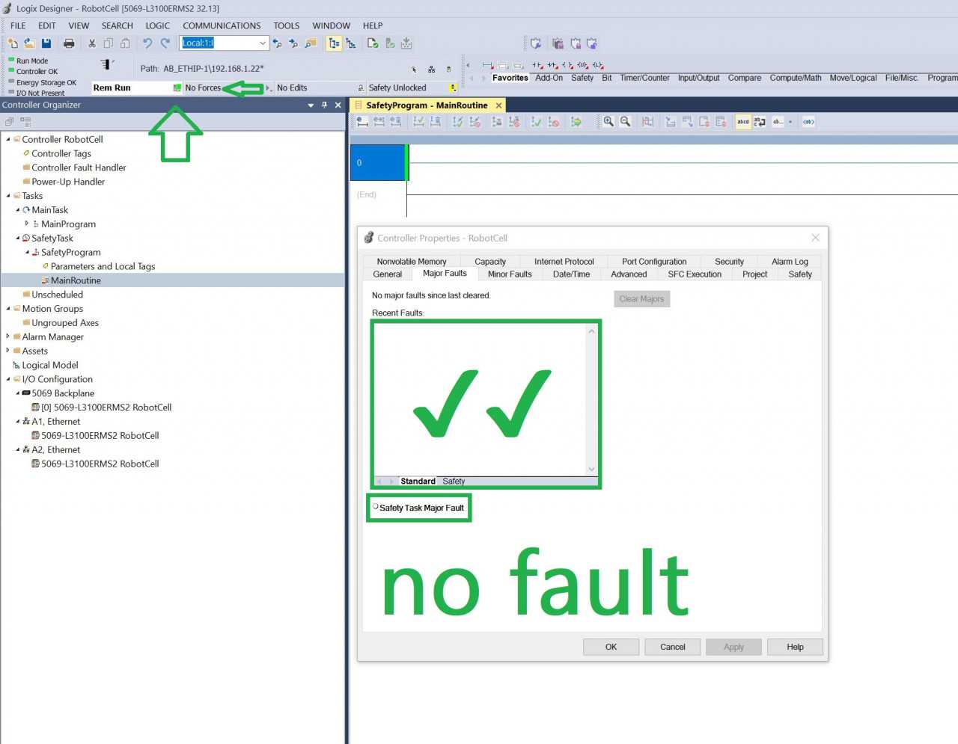Expand the MainProgram tree node
Screen dimensions: 958x744
pyautogui.click(x=27, y=224)
